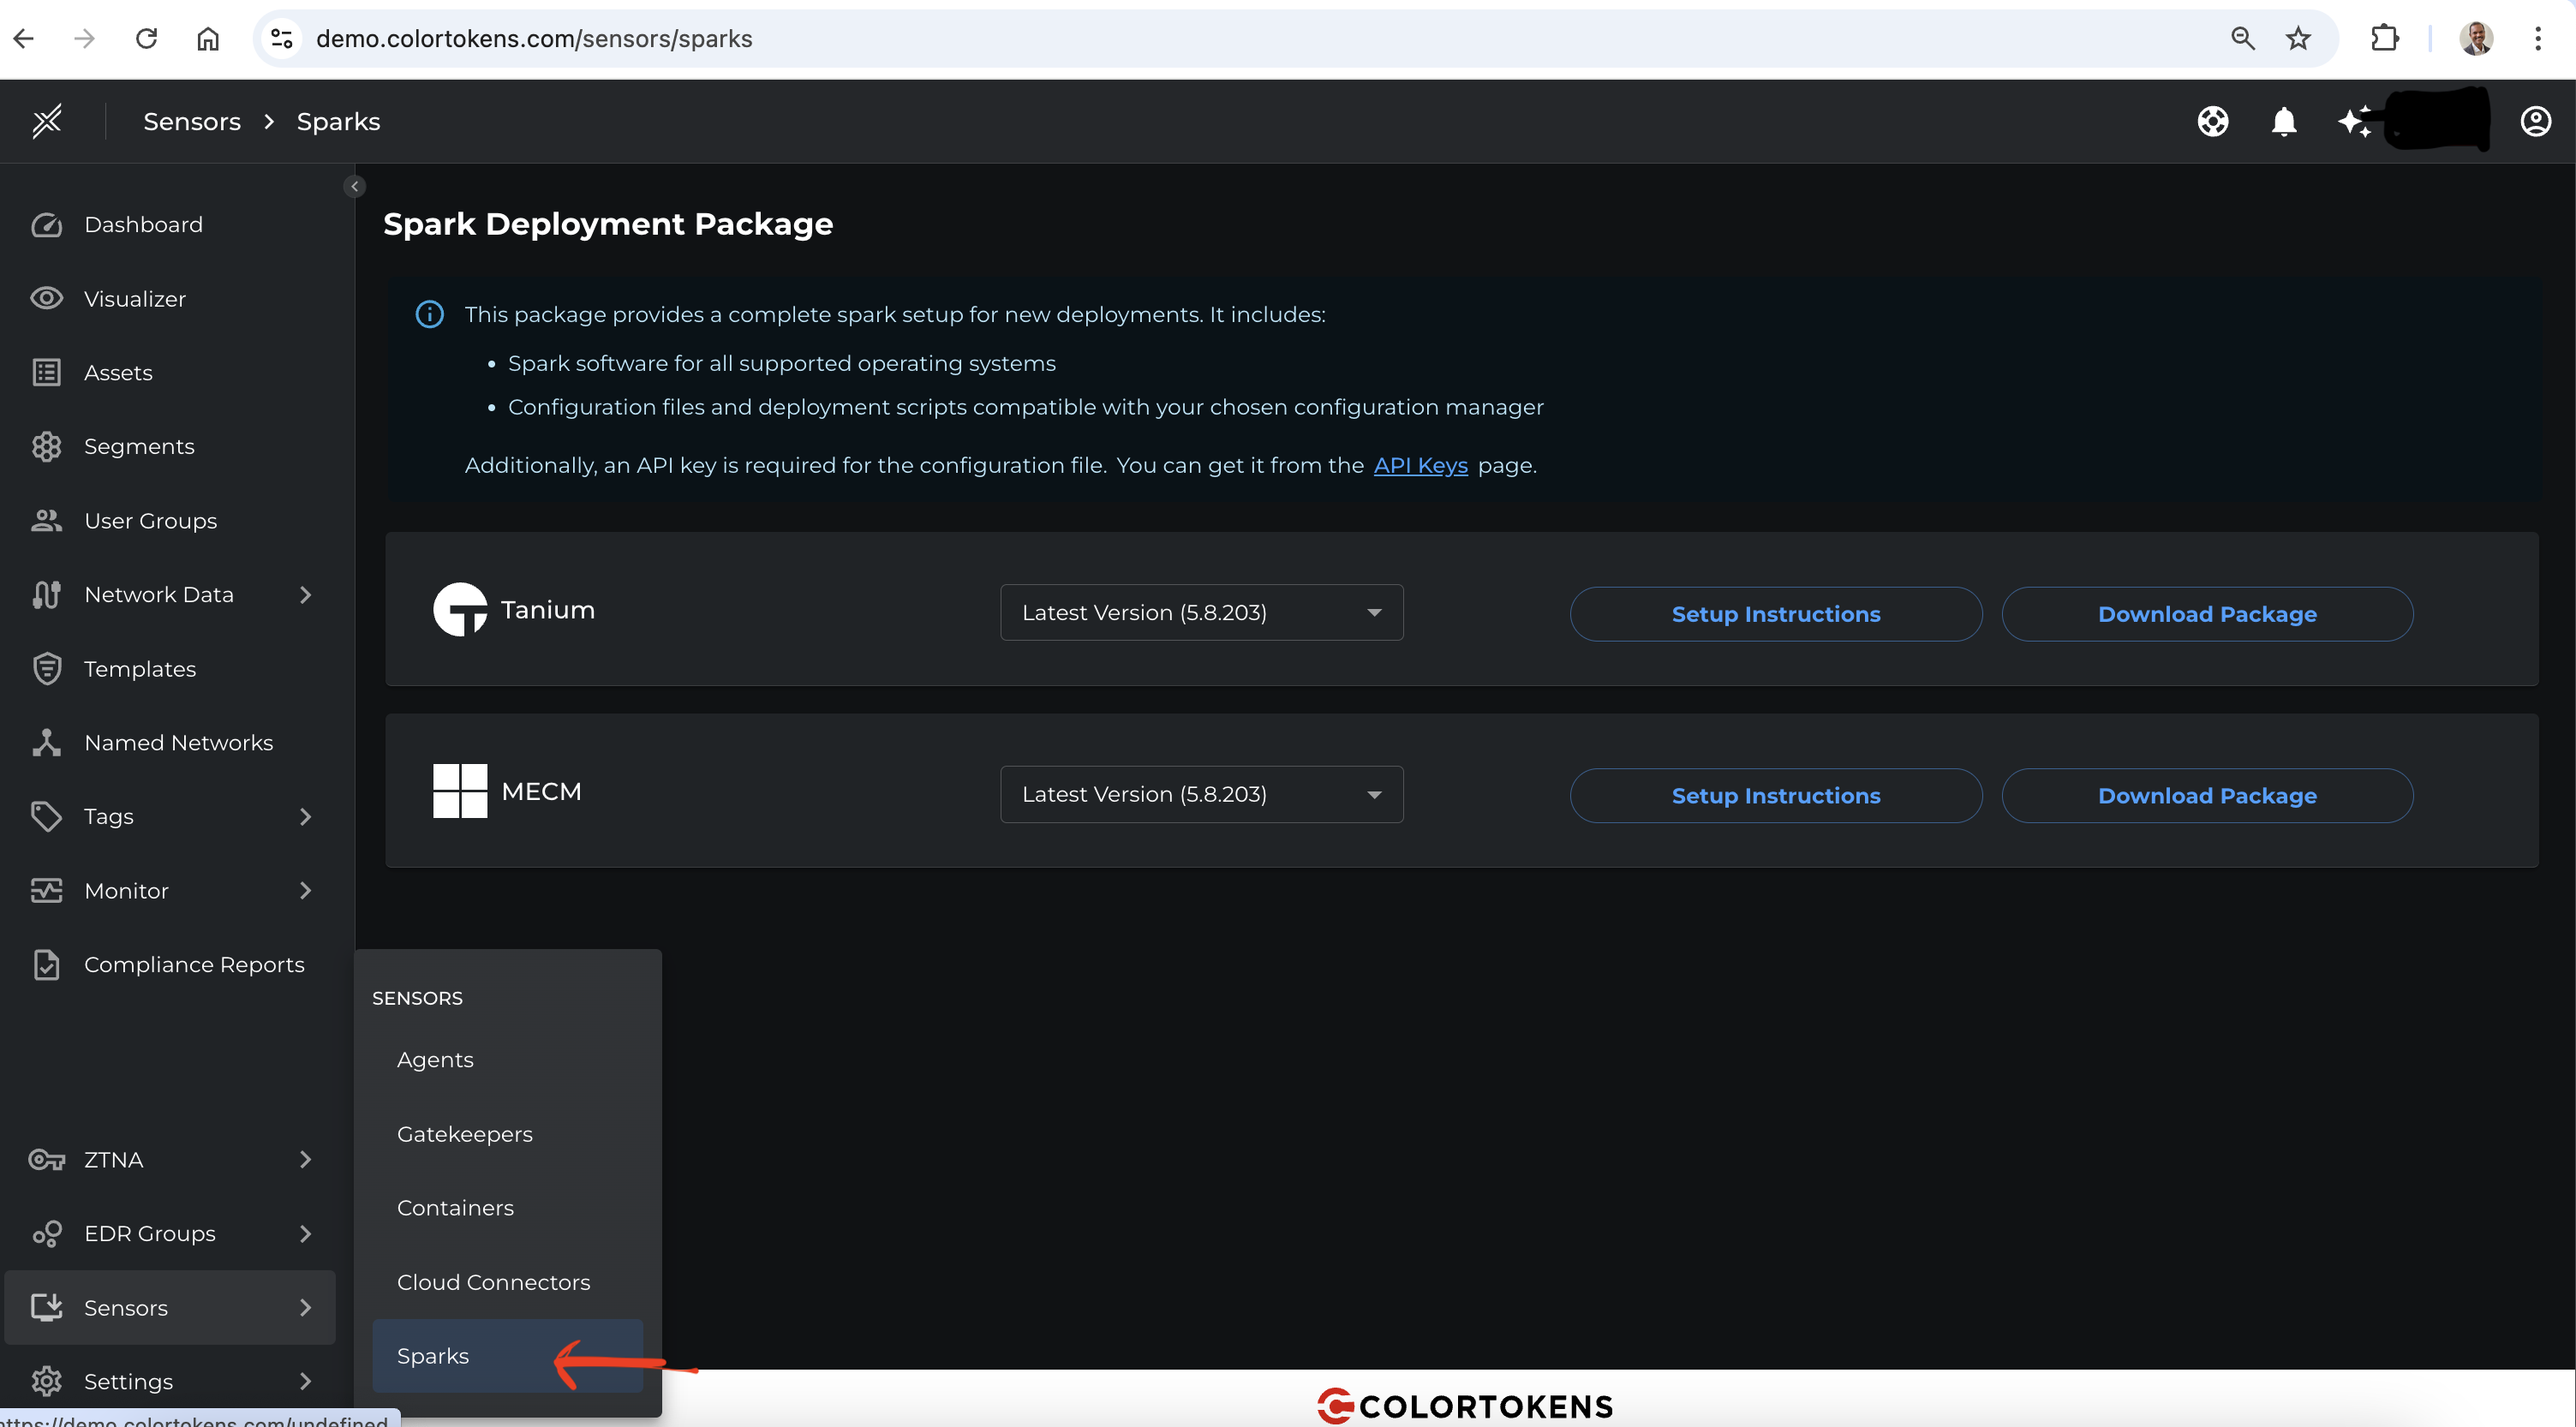Open the notifications bell
This screenshot has width=2576, height=1427.
[2284, 121]
